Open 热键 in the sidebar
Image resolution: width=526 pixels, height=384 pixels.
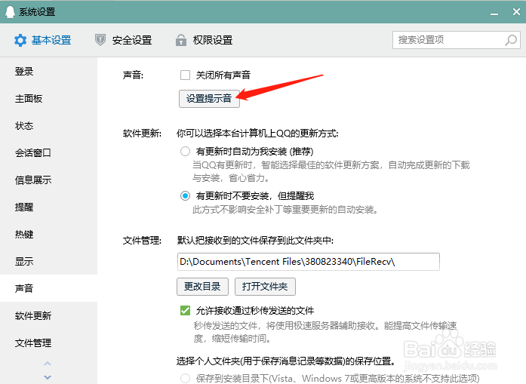tap(48, 234)
